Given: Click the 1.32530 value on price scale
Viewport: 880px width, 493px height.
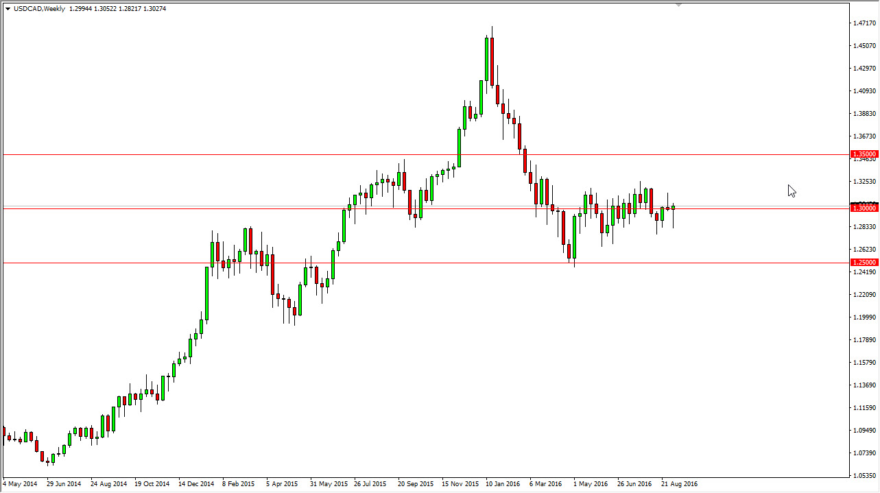Looking at the screenshot, I should (x=866, y=182).
